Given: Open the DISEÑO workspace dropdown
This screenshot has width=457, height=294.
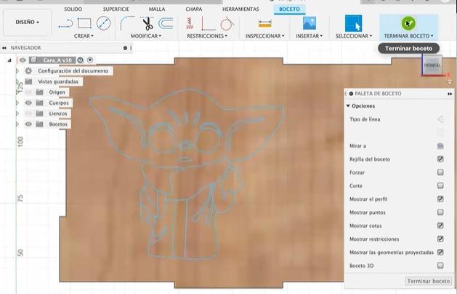Looking at the screenshot, I should coord(27,22).
